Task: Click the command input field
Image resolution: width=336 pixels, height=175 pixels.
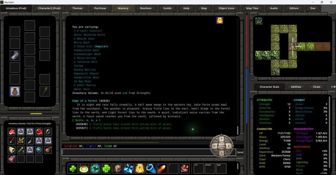Action: [x=149, y=152]
